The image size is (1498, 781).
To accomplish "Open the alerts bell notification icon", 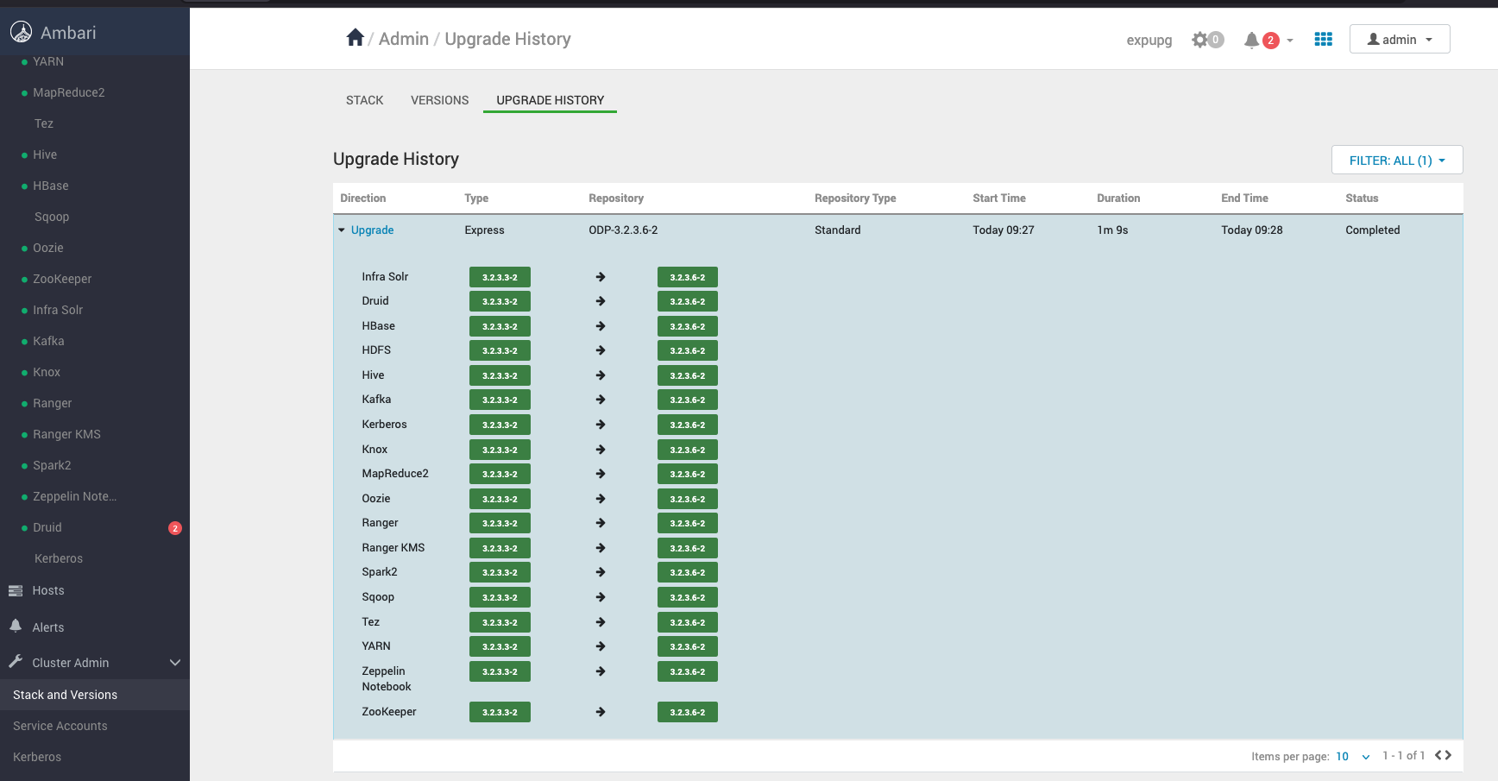I will [x=1251, y=40].
